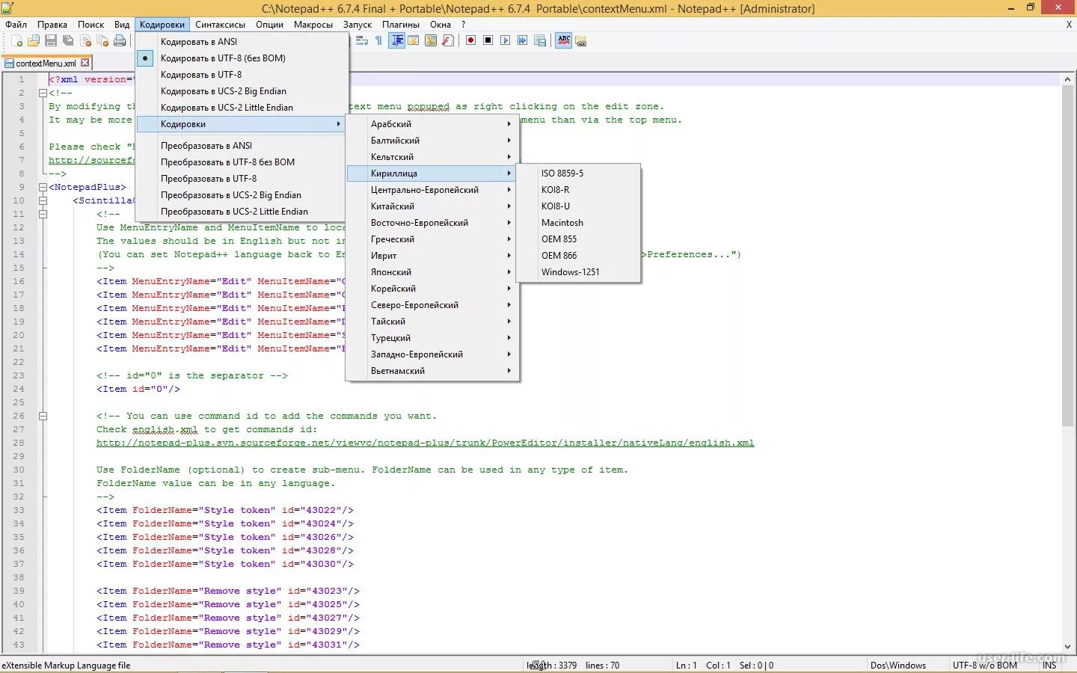Click the X button at menu bar's right end
The width and height of the screenshot is (1077, 673).
[1069, 25]
